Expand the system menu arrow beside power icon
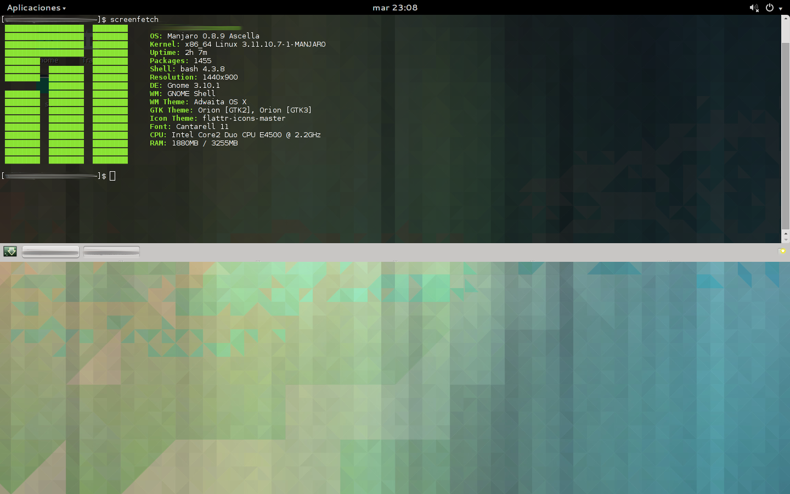 [781, 8]
